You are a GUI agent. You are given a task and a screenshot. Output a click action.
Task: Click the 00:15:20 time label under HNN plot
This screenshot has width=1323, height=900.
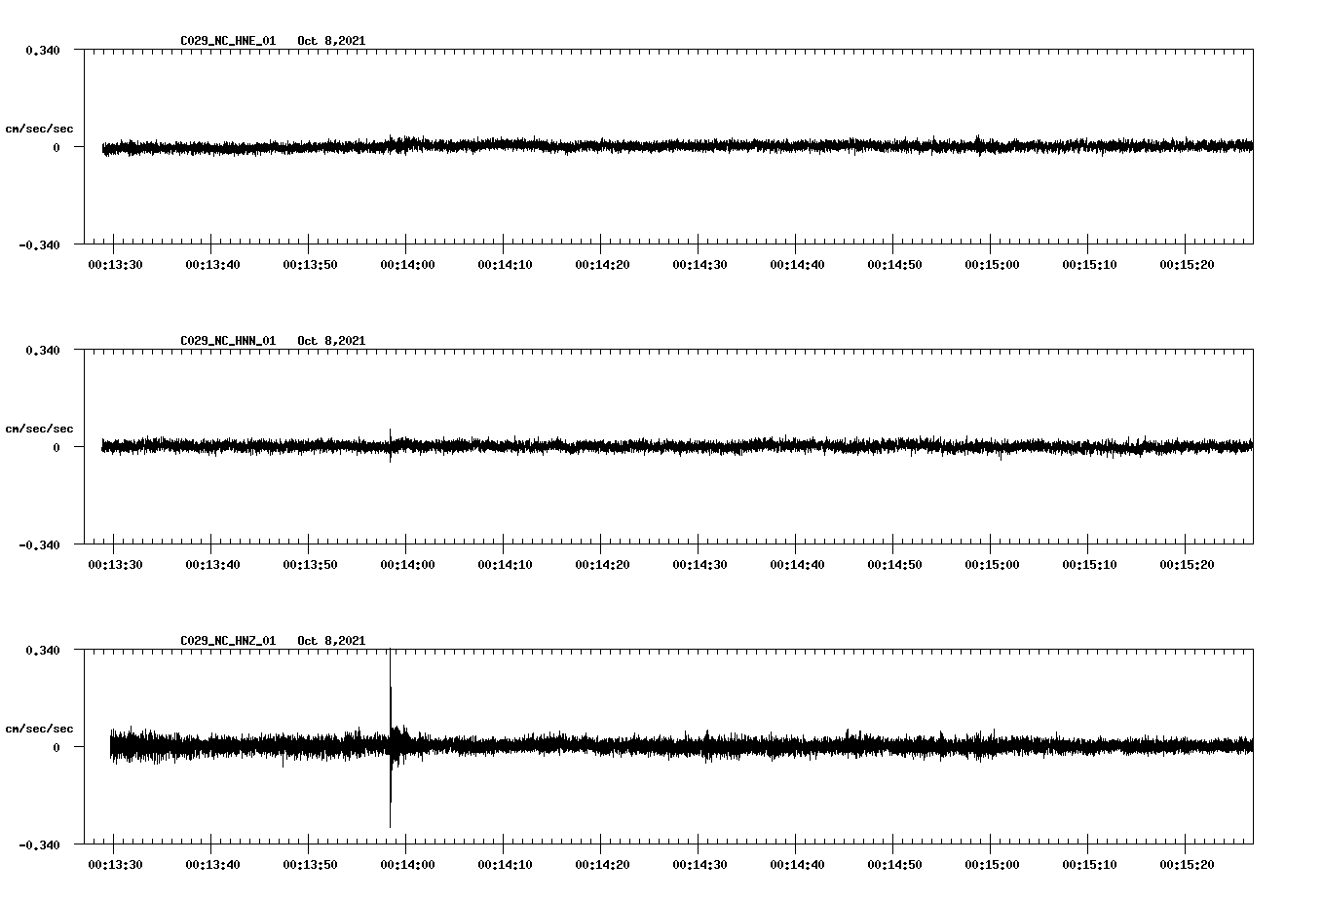pyautogui.click(x=1187, y=565)
